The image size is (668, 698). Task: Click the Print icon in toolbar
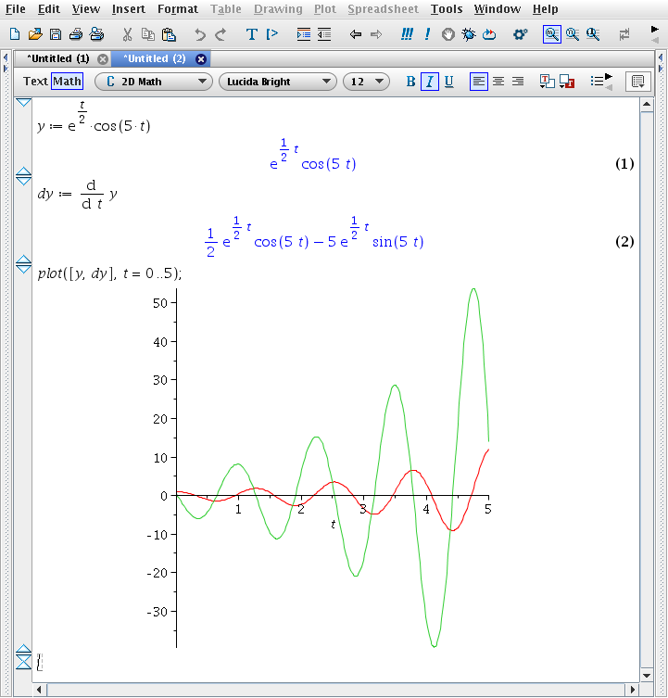tap(75, 34)
